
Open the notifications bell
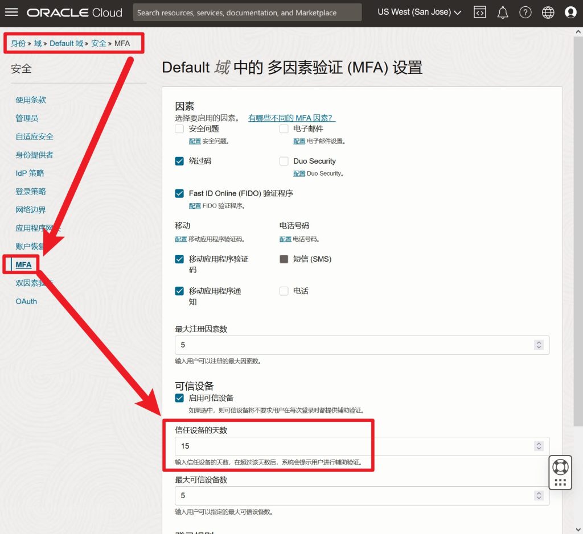pyautogui.click(x=503, y=12)
